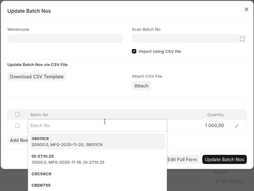Click the Batch No input cell
The width and height of the screenshot is (254, 191).
point(97,125)
